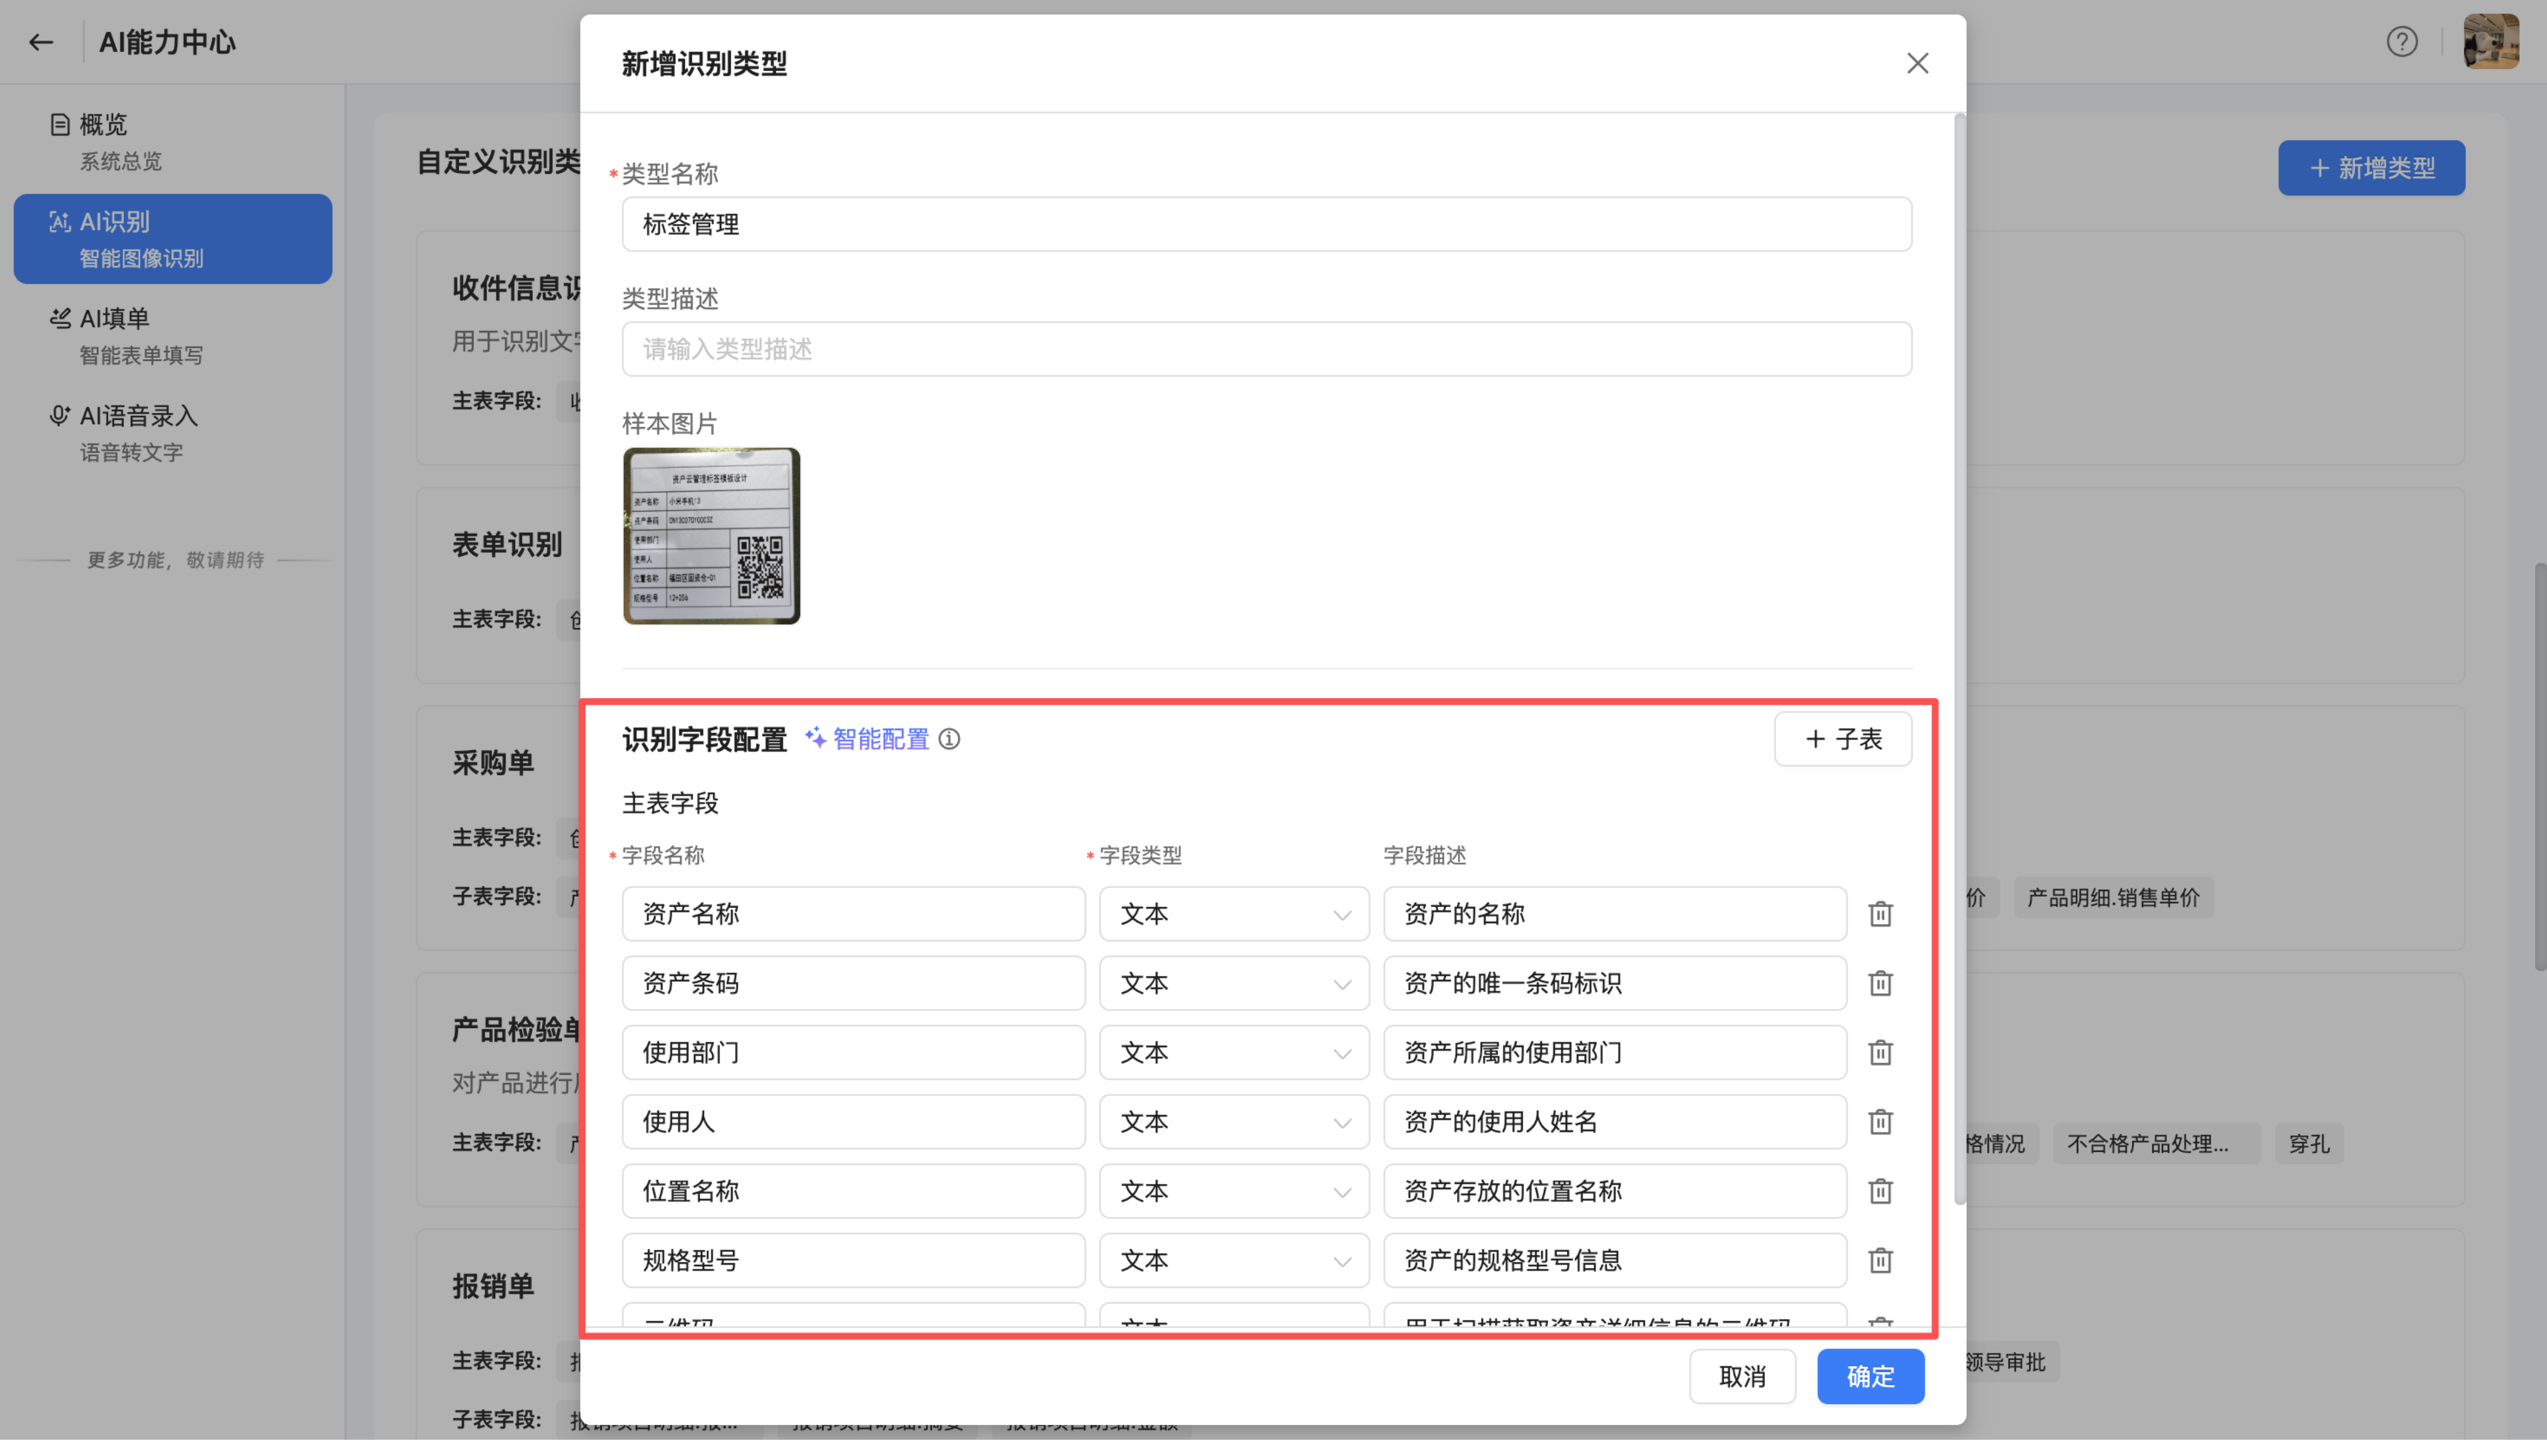
Task: Remove the 使用人 field via trash icon
Action: [1880, 1121]
